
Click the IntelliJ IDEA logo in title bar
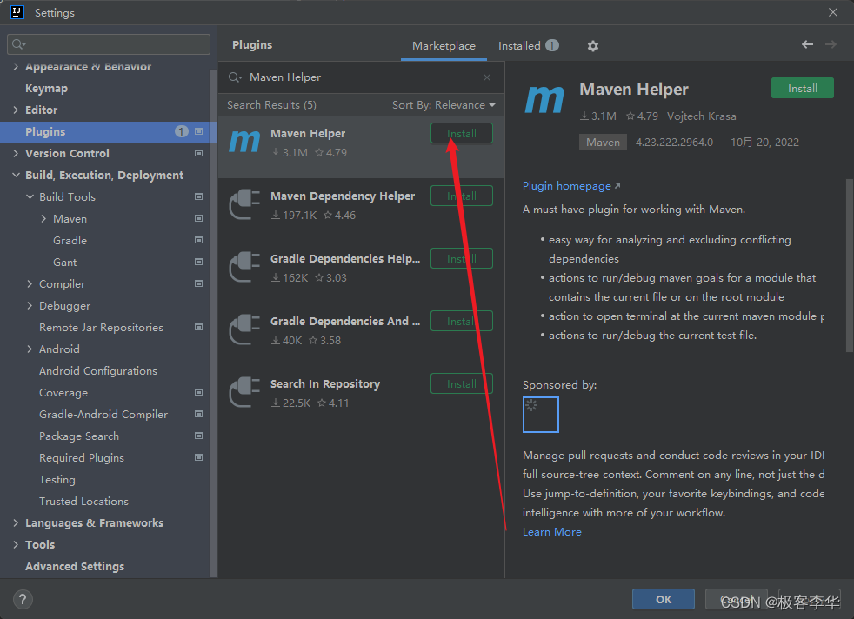click(17, 12)
